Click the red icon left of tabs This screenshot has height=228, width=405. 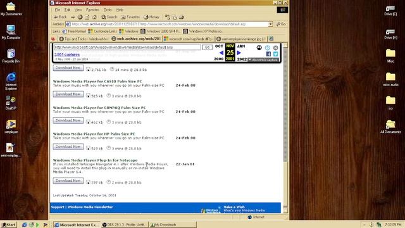click(x=53, y=39)
